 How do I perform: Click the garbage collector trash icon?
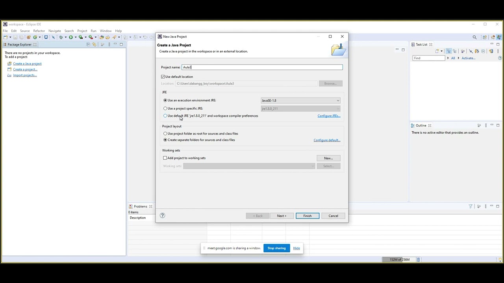pos(418,259)
